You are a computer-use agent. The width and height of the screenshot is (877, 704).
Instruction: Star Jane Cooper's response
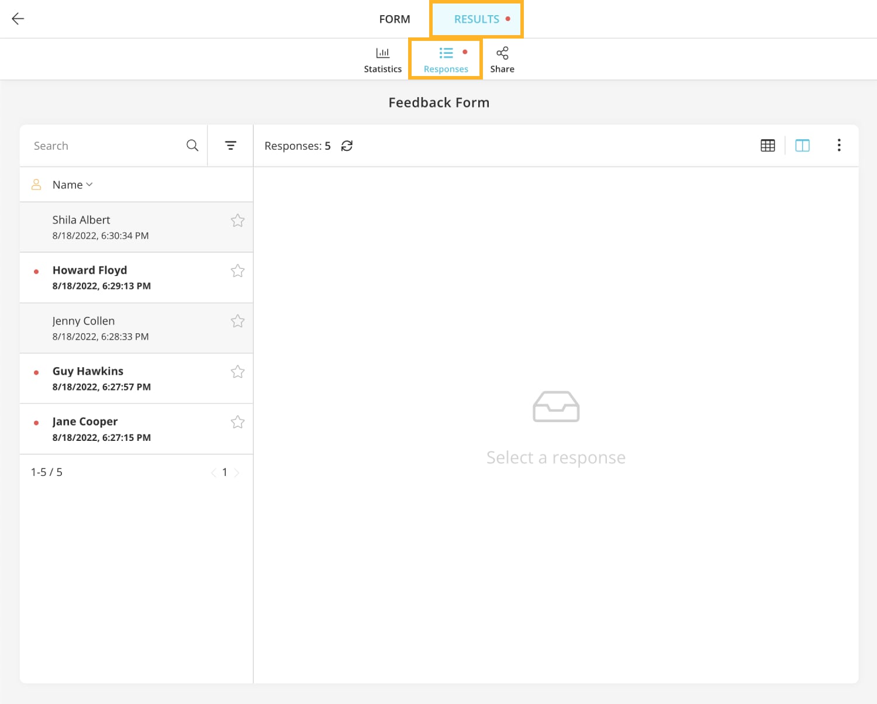(237, 422)
